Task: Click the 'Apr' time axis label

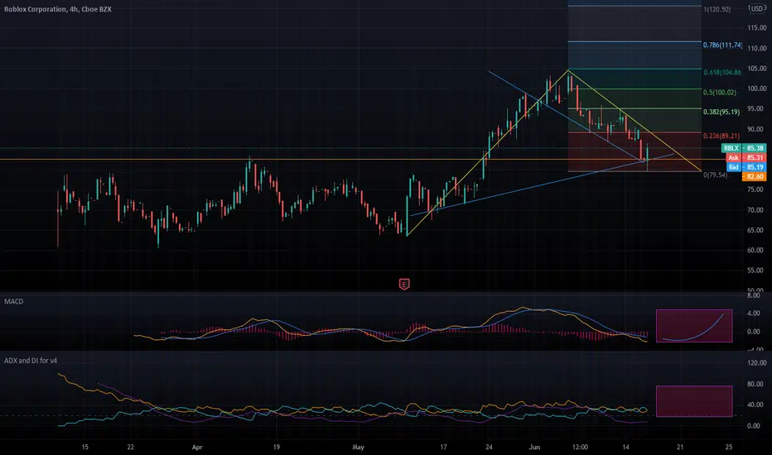Action: (197, 447)
